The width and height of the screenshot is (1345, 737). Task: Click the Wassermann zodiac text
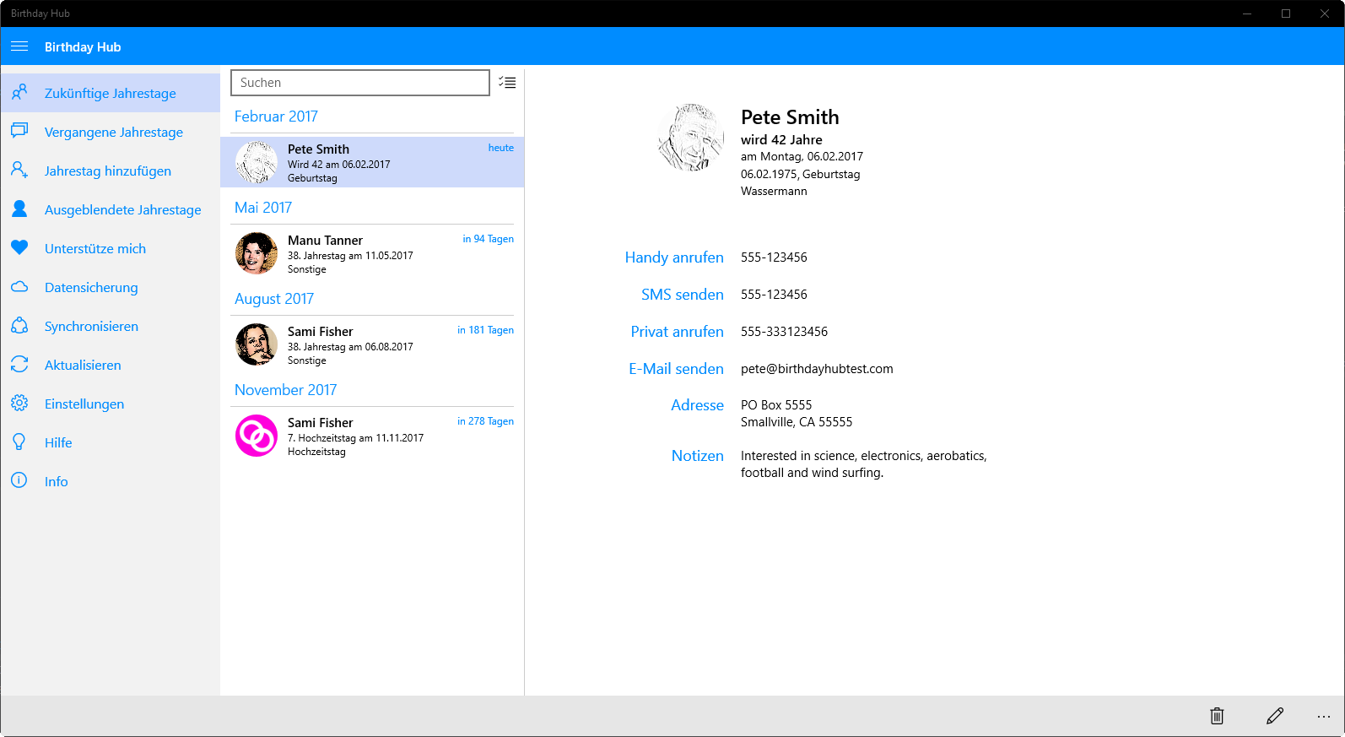point(774,192)
